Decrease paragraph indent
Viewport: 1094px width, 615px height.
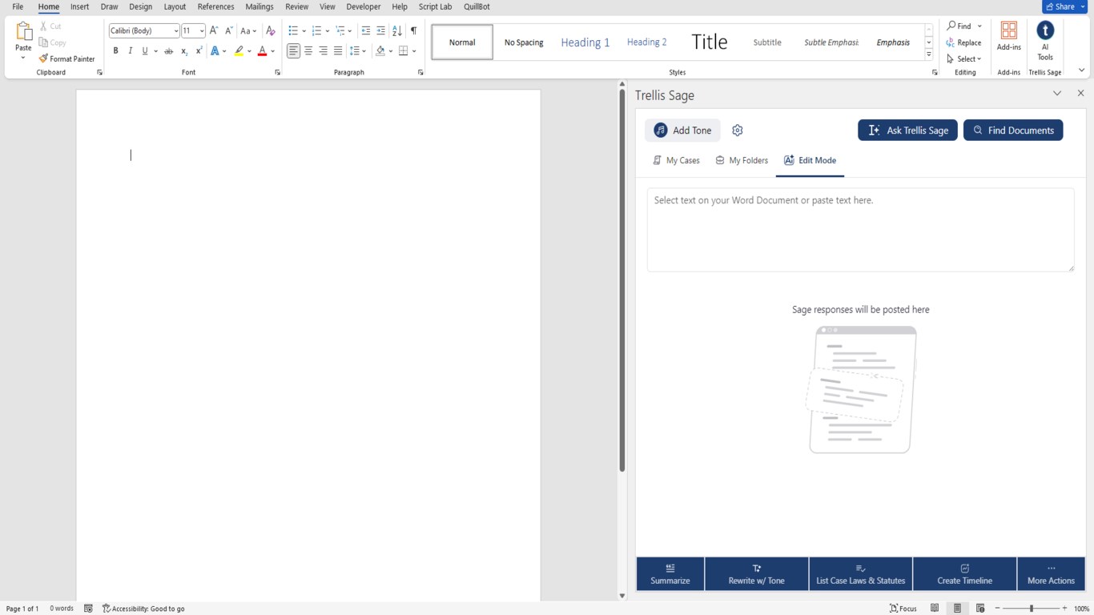(x=366, y=30)
